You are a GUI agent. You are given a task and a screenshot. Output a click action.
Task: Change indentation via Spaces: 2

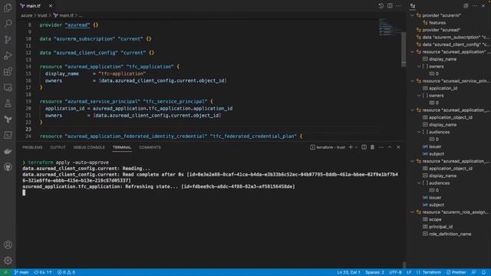pyautogui.click(x=374, y=272)
